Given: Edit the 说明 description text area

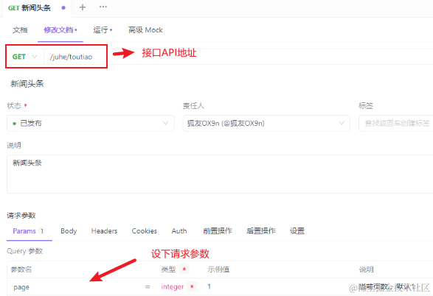Looking at the screenshot, I should (220, 174).
